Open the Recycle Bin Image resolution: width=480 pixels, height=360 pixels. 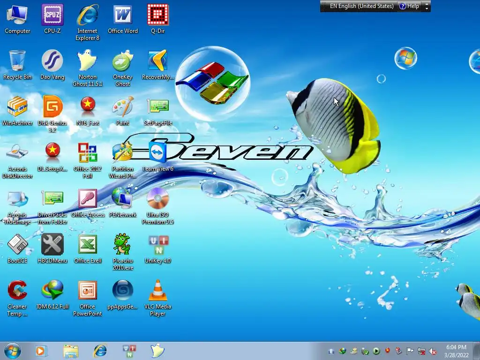pos(17,65)
